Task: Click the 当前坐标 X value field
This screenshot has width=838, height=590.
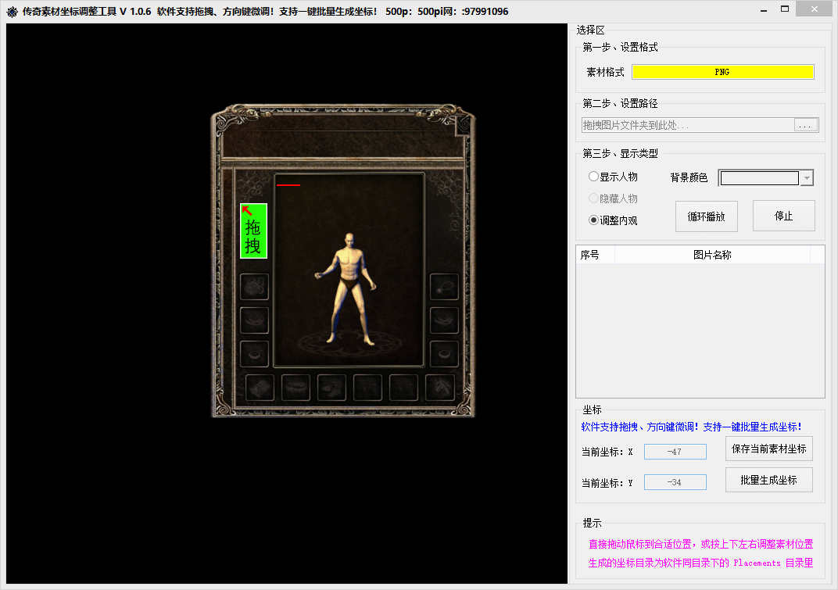Action: point(675,452)
